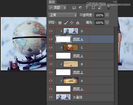The width and height of the screenshot is (133, 105).
Task: Click the layer name A
Action: [82, 81]
